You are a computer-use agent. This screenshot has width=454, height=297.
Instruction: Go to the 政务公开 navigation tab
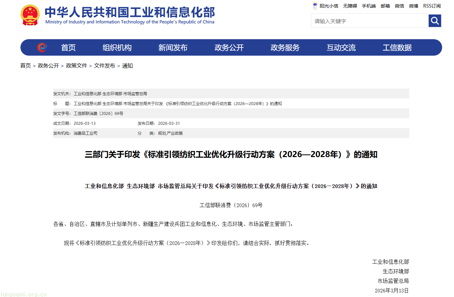(229, 48)
